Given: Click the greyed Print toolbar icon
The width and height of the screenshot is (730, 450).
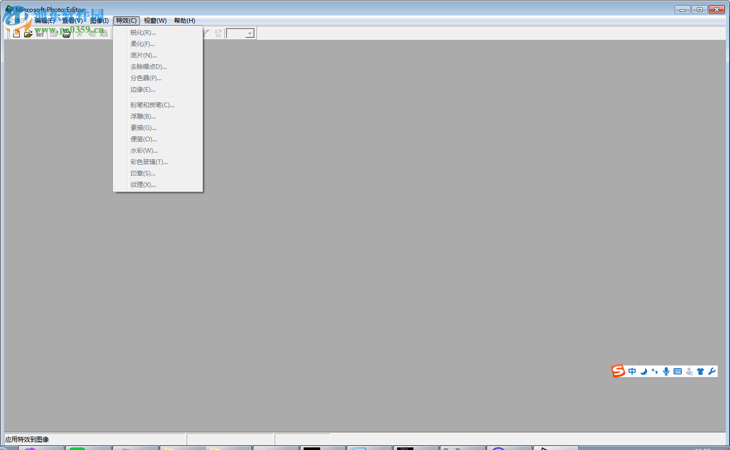Looking at the screenshot, I should (x=54, y=34).
